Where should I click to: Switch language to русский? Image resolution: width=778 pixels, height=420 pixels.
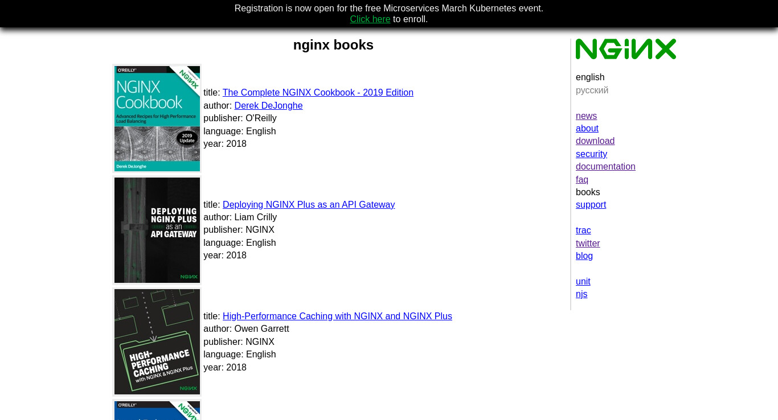pos(592,90)
